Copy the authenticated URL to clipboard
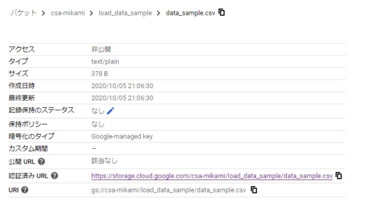Viewport: 376px width, 213px height. 338,176
